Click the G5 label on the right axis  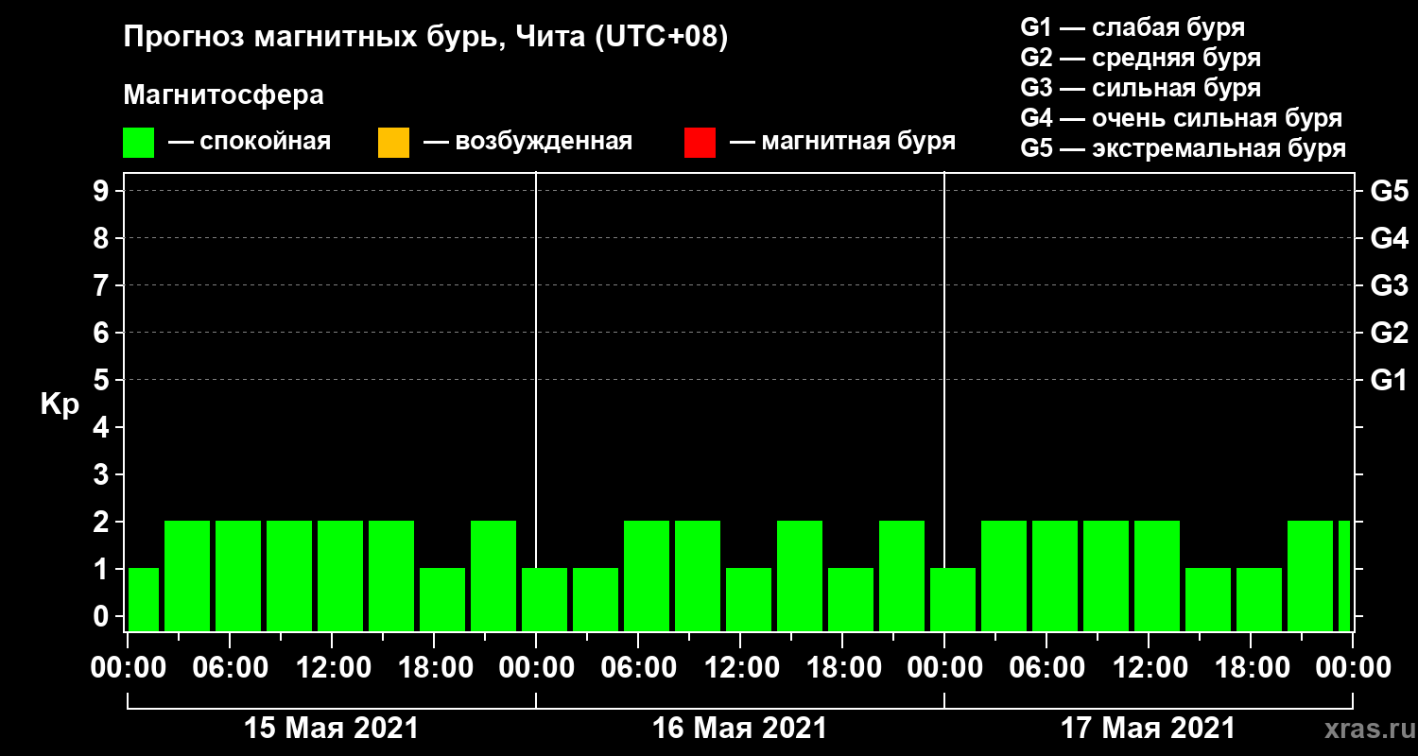(1389, 191)
